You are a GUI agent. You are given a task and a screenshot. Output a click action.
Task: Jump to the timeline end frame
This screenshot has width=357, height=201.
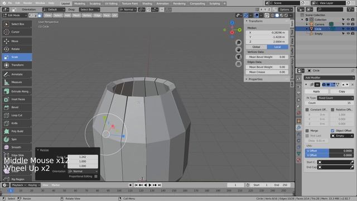pos(160,185)
